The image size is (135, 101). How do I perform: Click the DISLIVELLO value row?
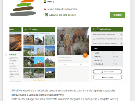click(x=107, y=64)
